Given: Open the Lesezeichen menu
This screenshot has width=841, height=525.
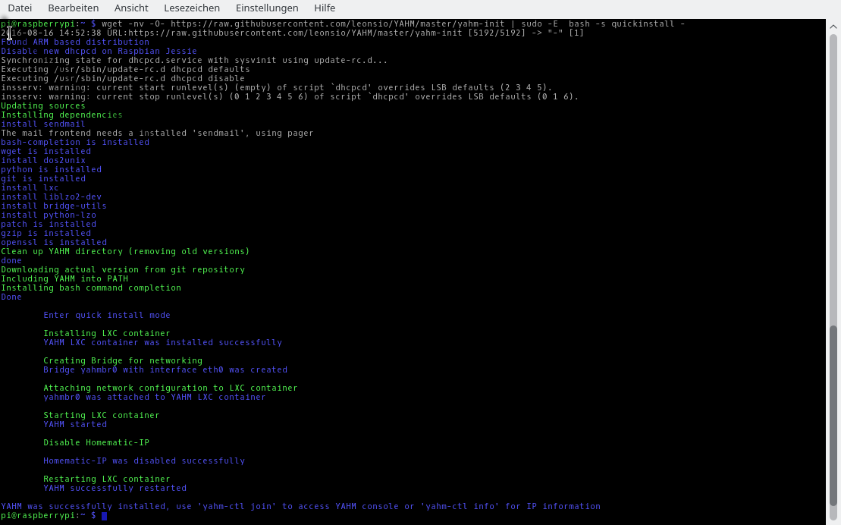Looking at the screenshot, I should pos(191,8).
